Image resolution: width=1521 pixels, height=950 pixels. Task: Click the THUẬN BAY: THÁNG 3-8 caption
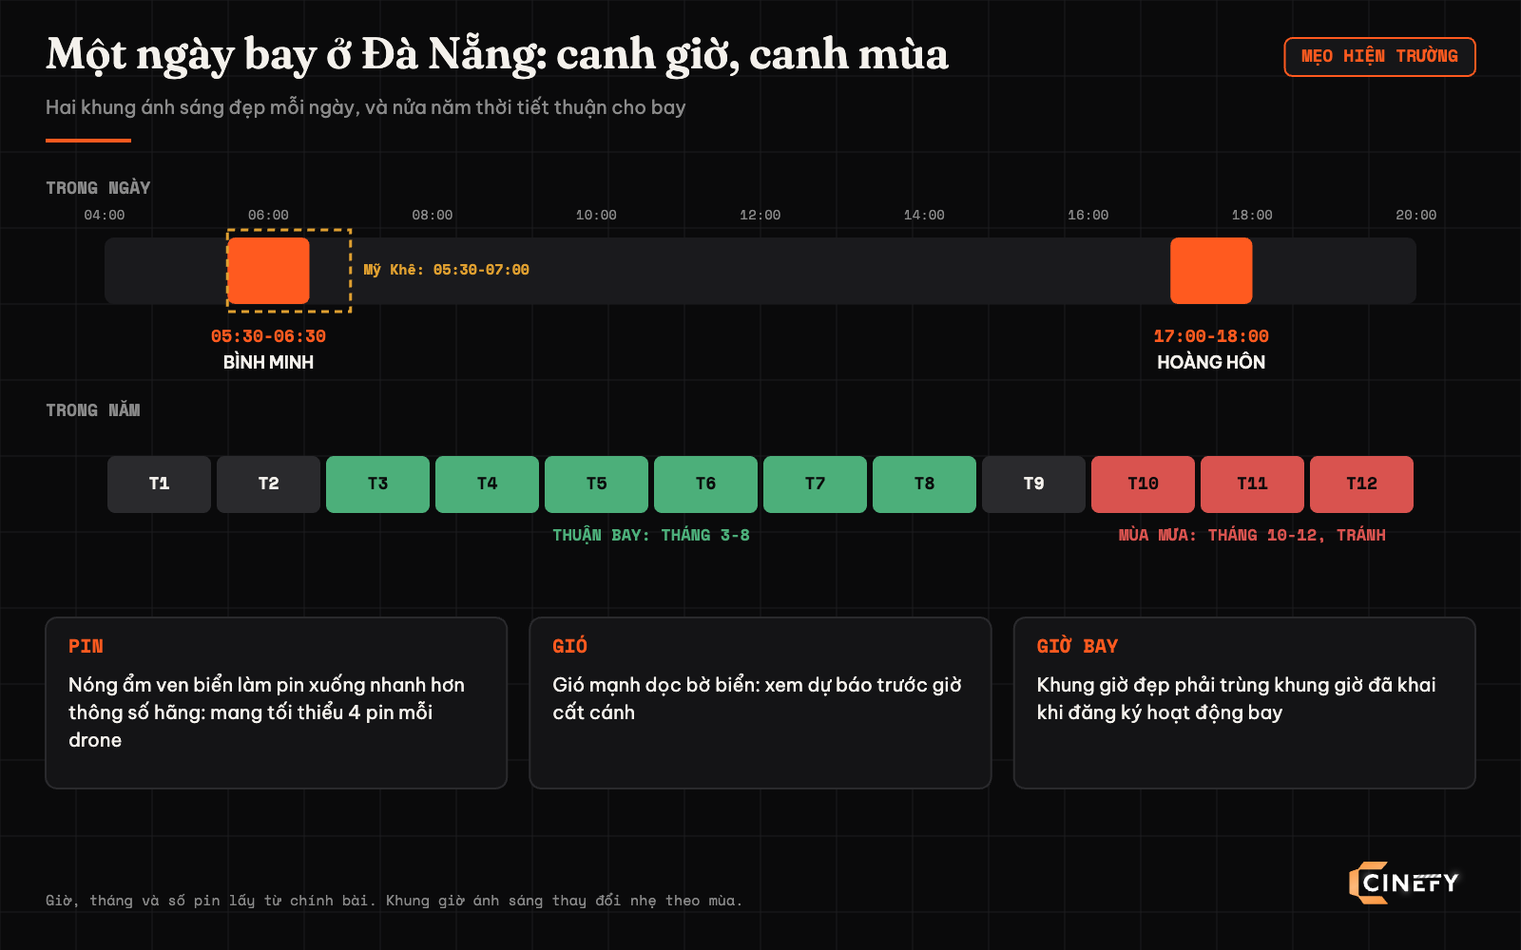pos(651,535)
